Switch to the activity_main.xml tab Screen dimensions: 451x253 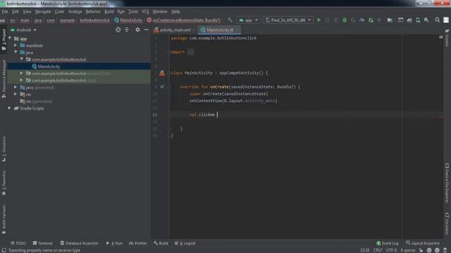pyautogui.click(x=174, y=30)
